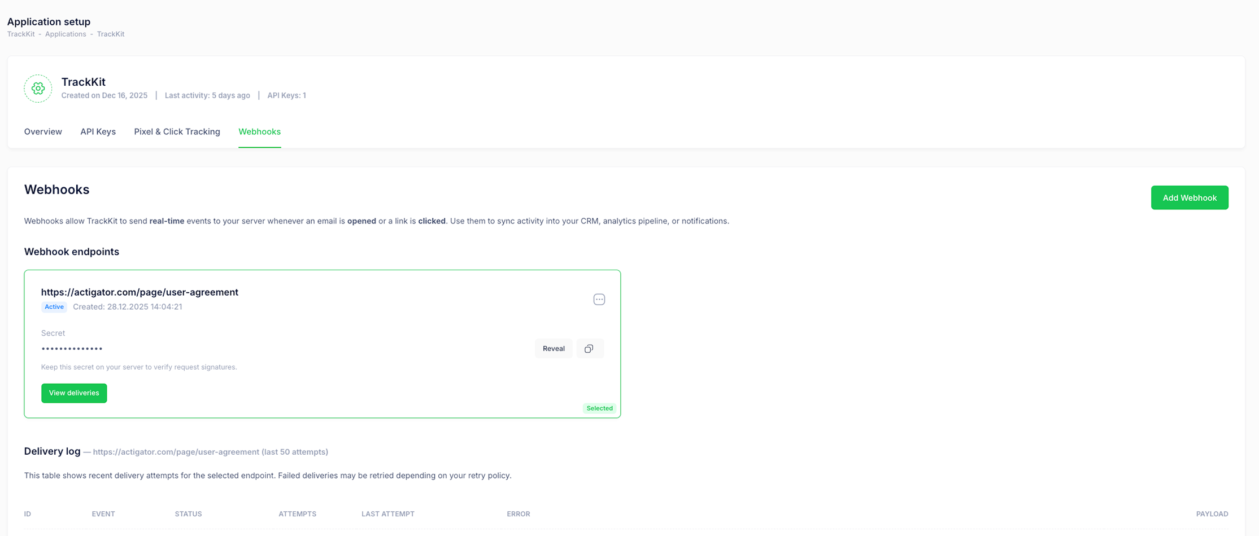Click the Active status badge
Viewport: 1259px width, 536px height.
(x=54, y=307)
